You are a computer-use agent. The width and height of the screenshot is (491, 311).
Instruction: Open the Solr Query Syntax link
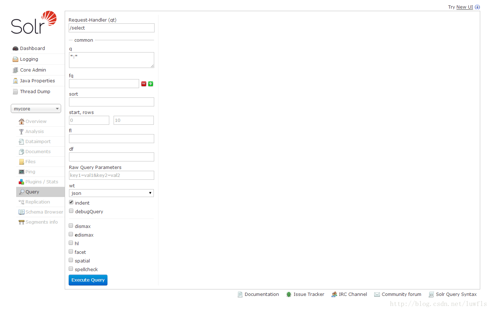point(456,294)
